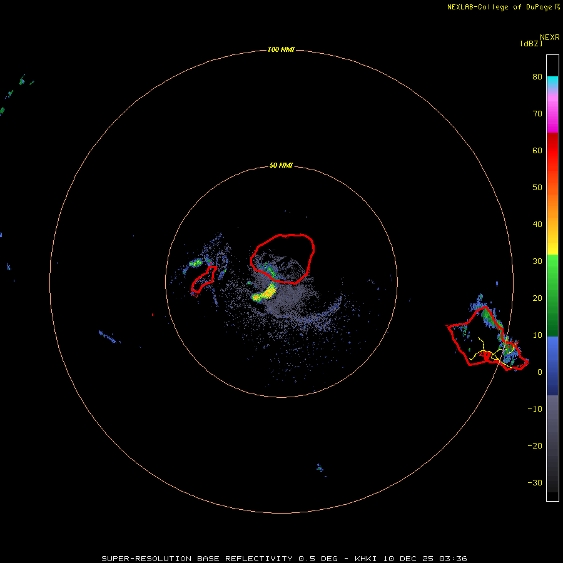This screenshot has height=563, width=563.
Task: Click the 50 value on the dBZ scale
Action: [x=537, y=188]
